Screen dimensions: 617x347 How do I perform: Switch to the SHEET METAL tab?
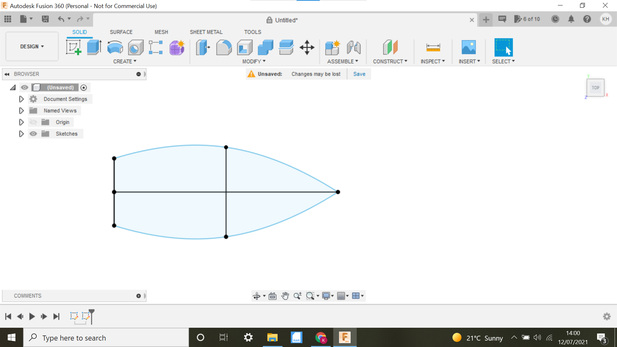(x=206, y=32)
